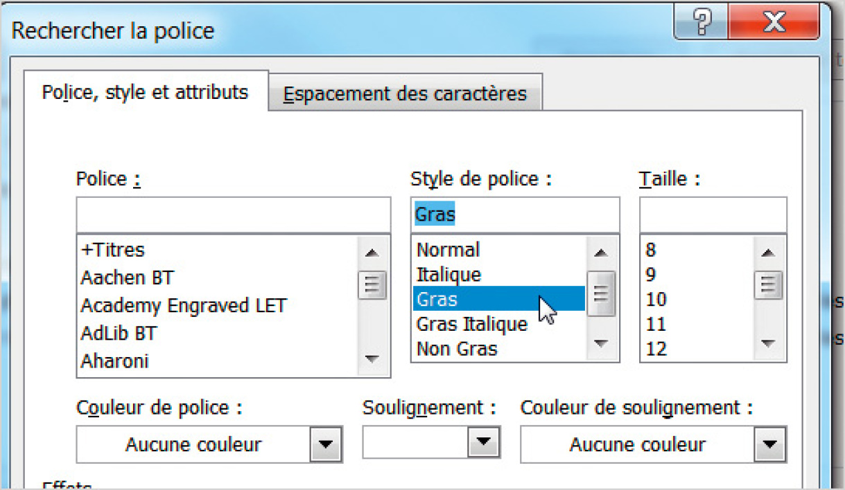Open Couleur de police dropdown
Viewport: 845px width, 490px height.
325,444
